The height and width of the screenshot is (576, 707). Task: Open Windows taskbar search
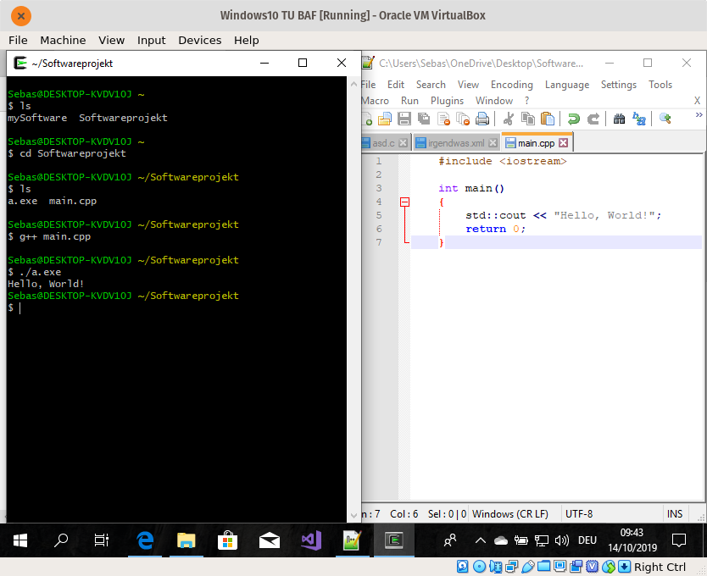pyautogui.click(x=60, y=540)
